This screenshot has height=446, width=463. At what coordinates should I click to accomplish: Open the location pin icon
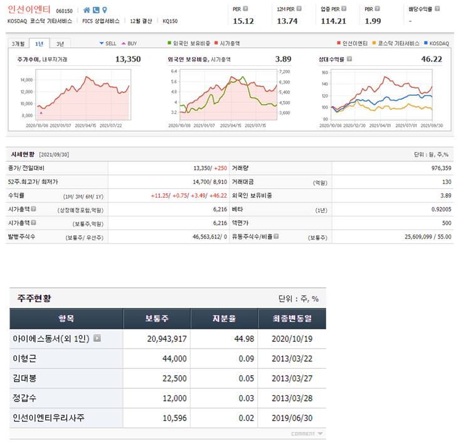coord(105,10)
